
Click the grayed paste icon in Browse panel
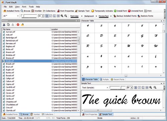point(13,25)
